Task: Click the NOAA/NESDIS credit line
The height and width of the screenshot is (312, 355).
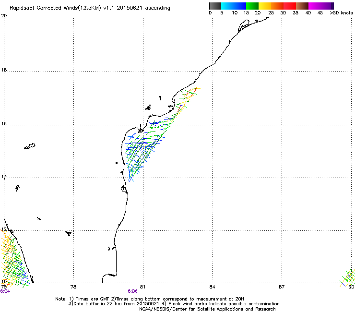Action: [207, 309]
